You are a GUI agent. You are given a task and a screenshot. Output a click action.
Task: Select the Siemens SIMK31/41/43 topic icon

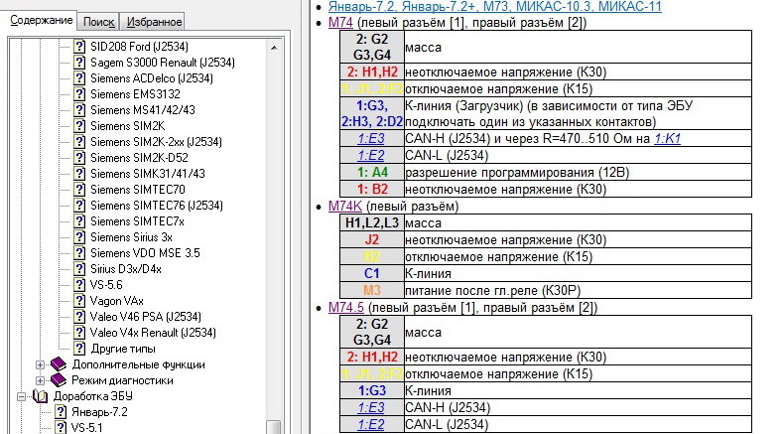click(x=79, y=174)
